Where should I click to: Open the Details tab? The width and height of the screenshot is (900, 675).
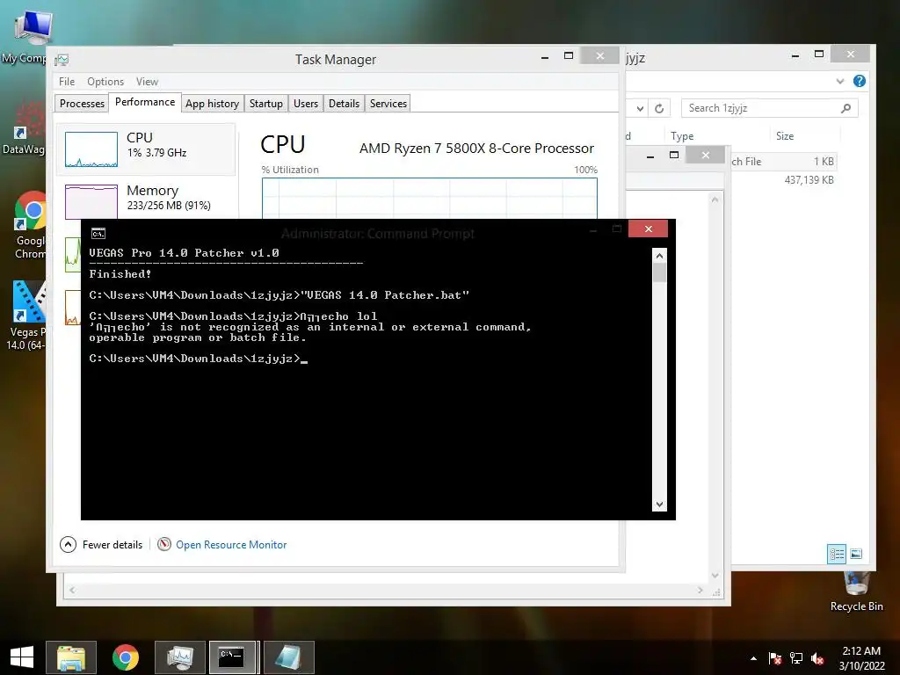tap(344, 104)
